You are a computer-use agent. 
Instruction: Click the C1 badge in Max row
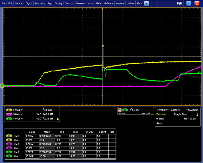[x=9, y=140]
